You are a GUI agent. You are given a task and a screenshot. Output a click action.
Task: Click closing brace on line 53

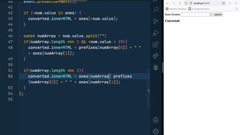click(x=25, y=88)
